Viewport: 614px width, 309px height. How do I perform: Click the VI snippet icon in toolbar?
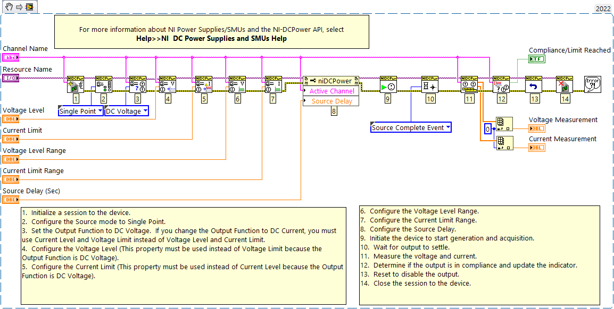tap(29, 6)
